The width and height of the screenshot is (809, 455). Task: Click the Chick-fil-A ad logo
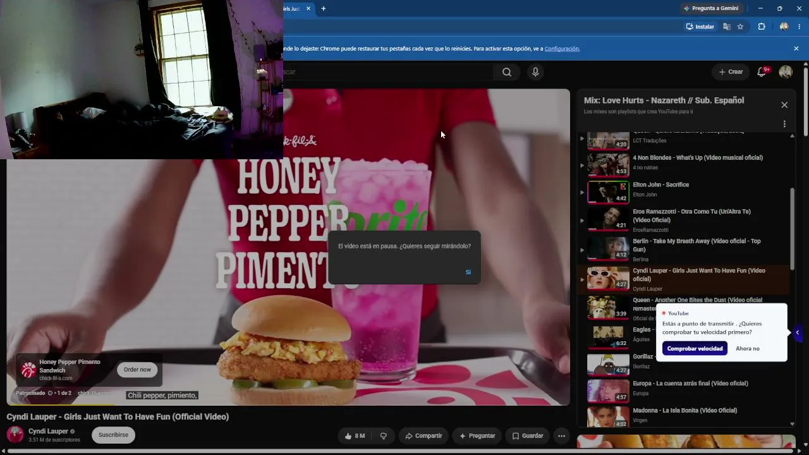(x=28, y=370)
